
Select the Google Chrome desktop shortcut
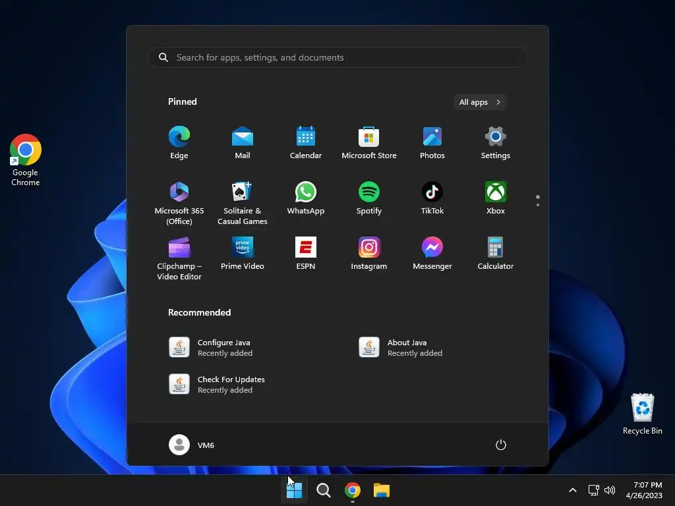pos(26,160)
